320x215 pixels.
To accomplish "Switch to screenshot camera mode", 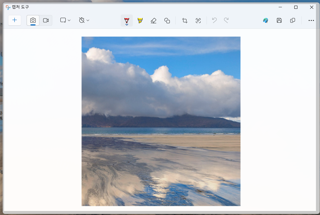I will tap(33, 20).
